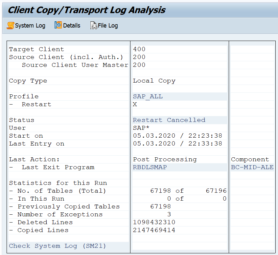The width and height of the screenshot is (278, 255).
Task: Select the Restart Cancelled status field
Action: click(x=169, y=120)
